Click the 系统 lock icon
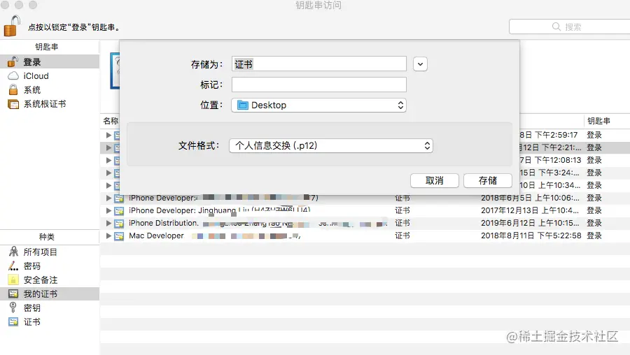The height and width of the screenshot is (355, 630). point(13,89)
